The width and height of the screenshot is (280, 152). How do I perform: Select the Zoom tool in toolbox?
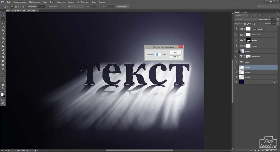click(3, 88)
